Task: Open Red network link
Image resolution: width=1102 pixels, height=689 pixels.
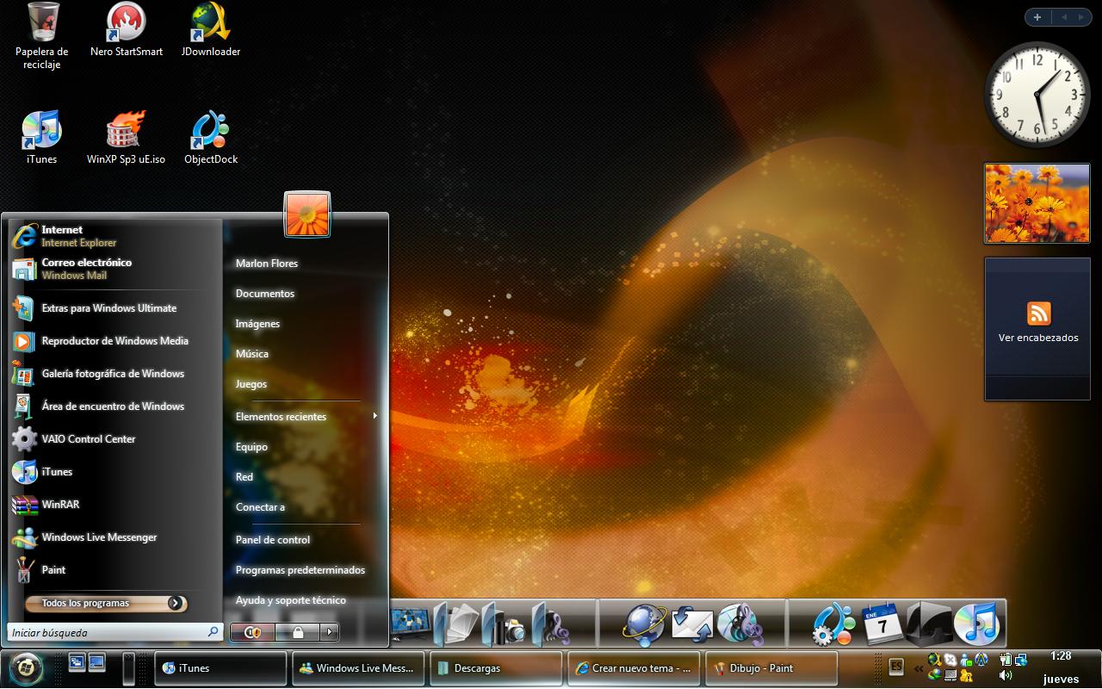Action: point(245,477)
